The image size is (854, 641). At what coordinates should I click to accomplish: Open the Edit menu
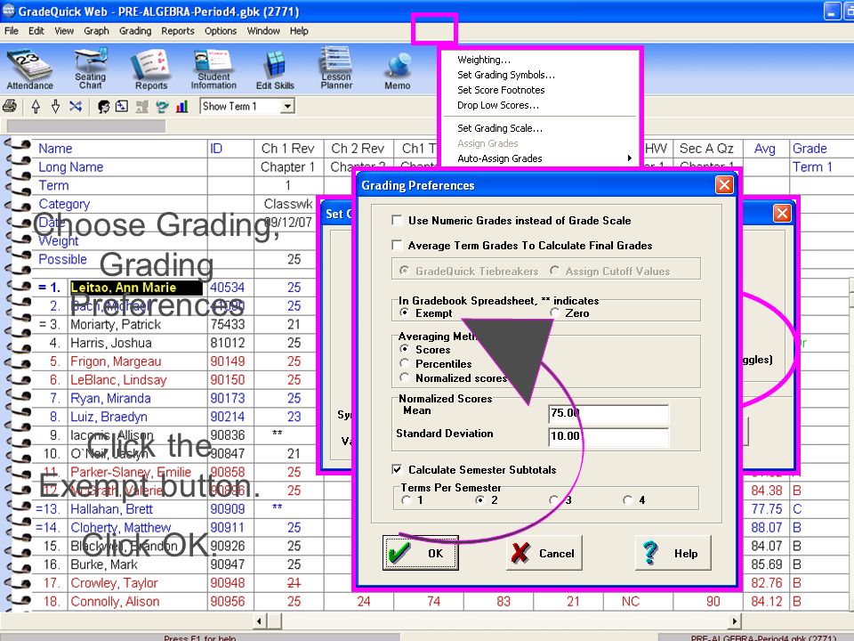[36, 31]
